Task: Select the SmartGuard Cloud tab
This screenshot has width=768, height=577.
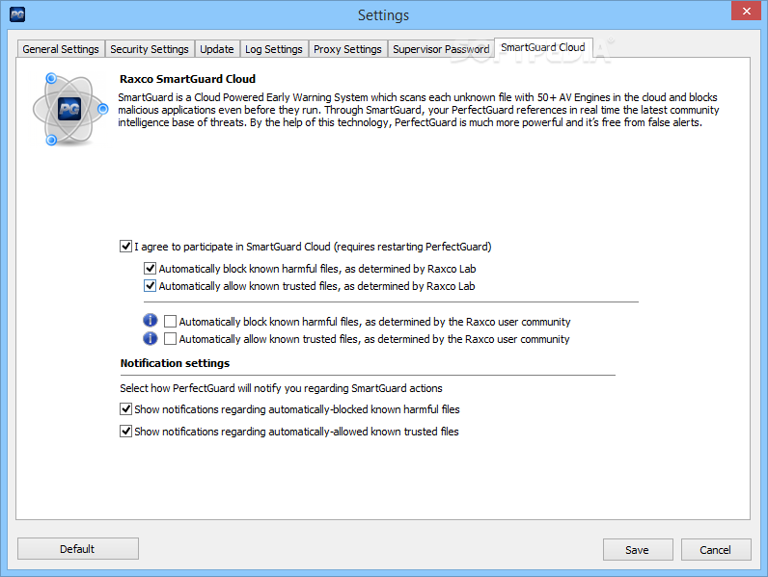Action: point(543,47)
